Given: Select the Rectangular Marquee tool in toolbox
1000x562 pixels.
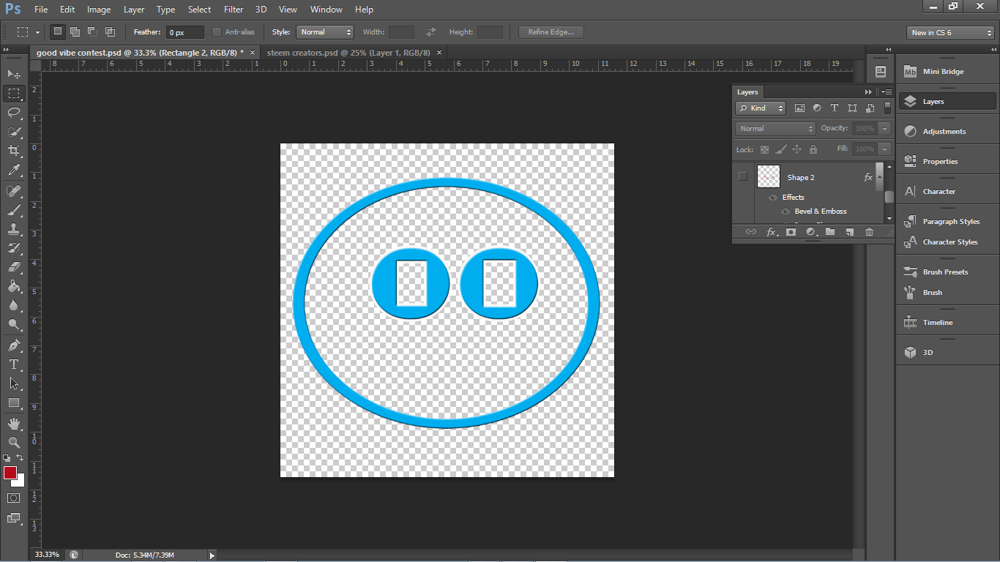Looking at the screenshot, I should [x=14, y=94].
